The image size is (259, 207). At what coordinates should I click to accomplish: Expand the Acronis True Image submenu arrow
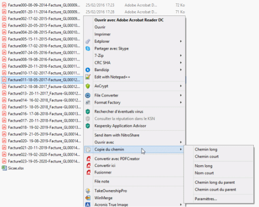[x=181, y=205]
